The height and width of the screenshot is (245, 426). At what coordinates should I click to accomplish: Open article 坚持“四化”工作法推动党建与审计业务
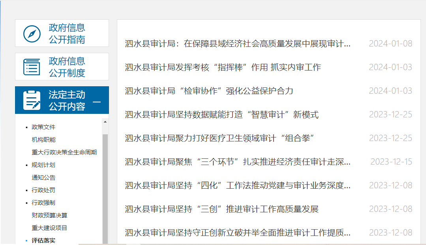pyautogui.click(x=238, y=186)
